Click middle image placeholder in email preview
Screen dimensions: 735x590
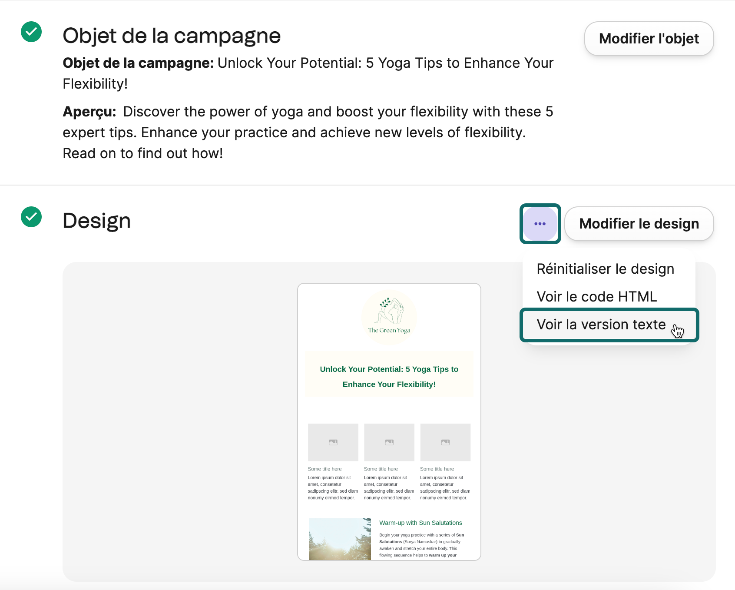pos(389,442)
